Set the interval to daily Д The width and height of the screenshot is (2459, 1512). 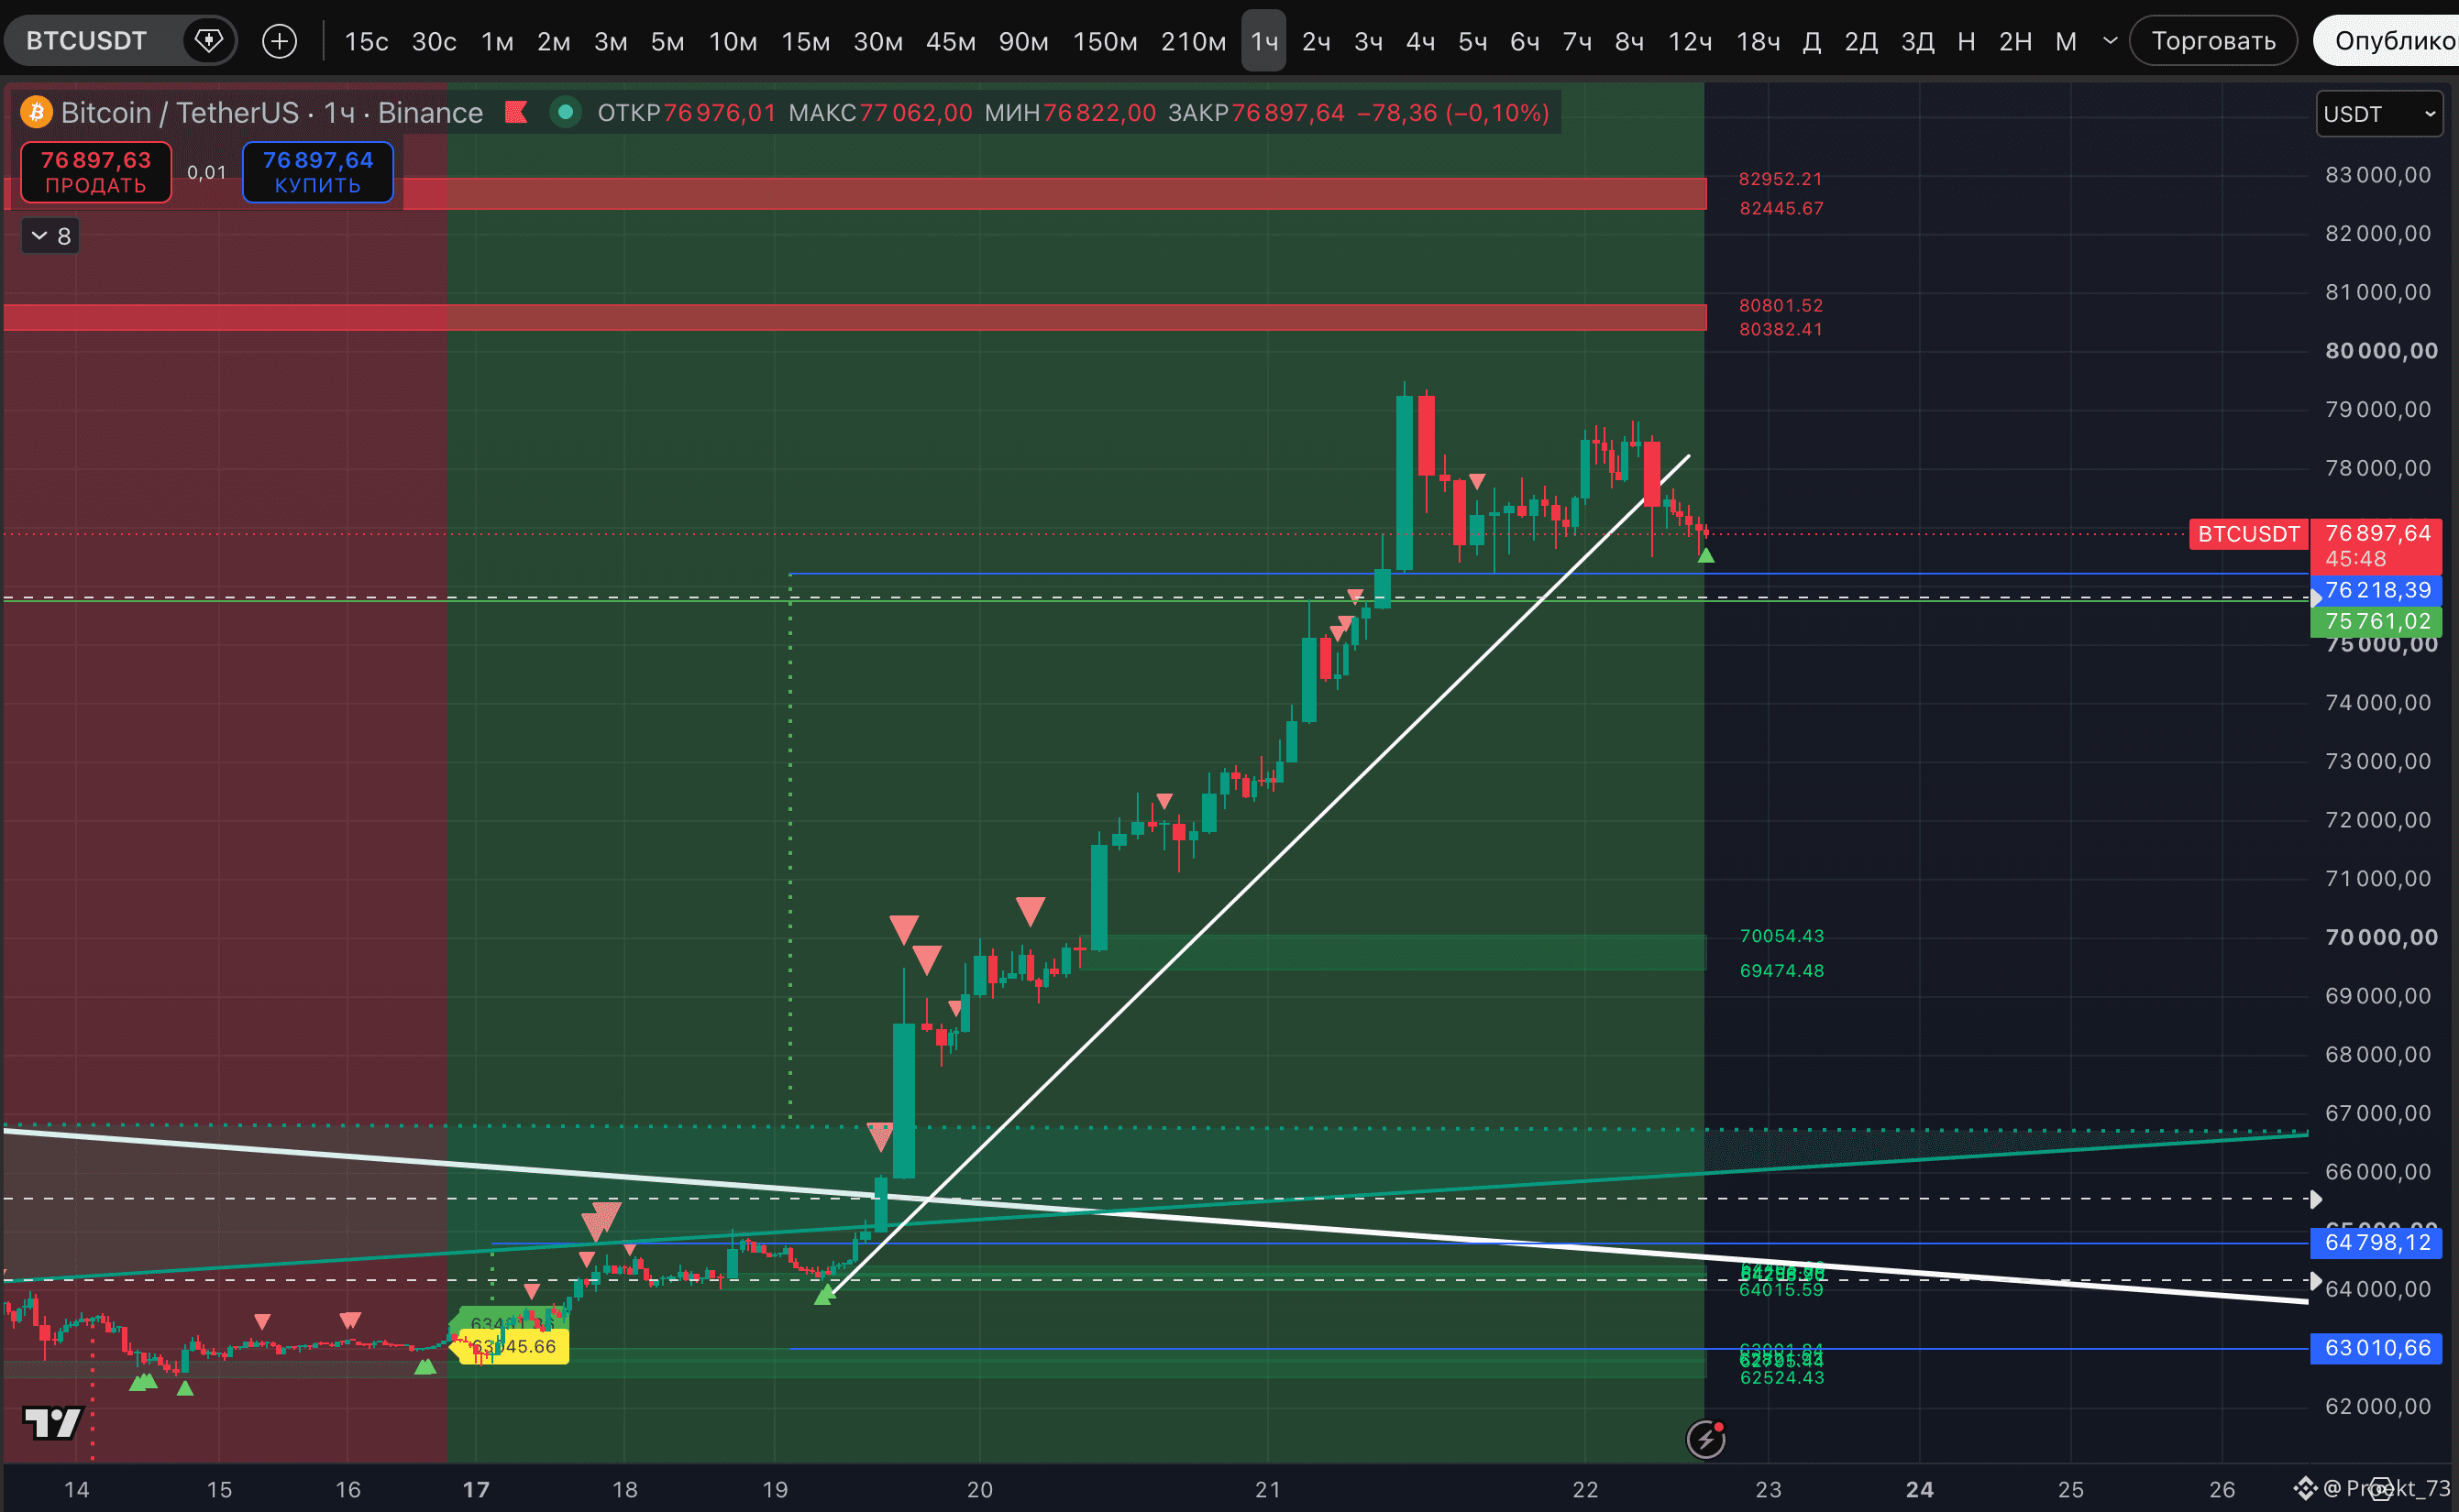point(1812,41)
